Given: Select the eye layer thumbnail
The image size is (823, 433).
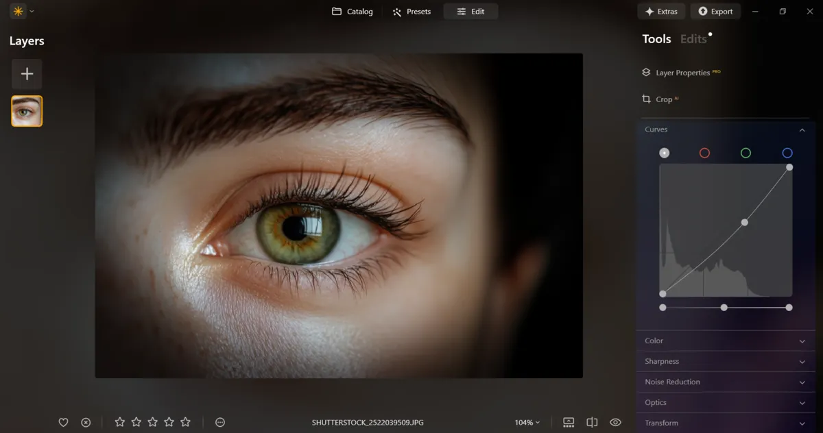Looking at the screenshot, I should pos(27,110).
